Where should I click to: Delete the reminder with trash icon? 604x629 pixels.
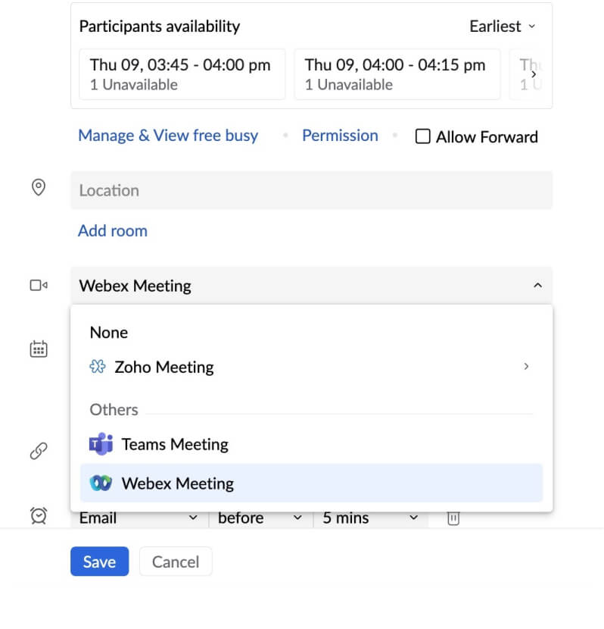[453, 518]
